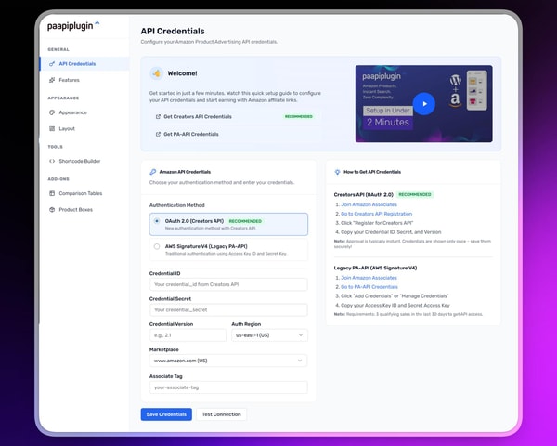Click 'Copy your Access Key ID and Secret Access Key' text

click(x=395, y=305)
